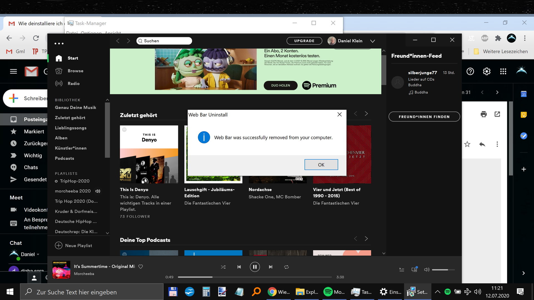Mute Spotify with speaker icon

426,270
